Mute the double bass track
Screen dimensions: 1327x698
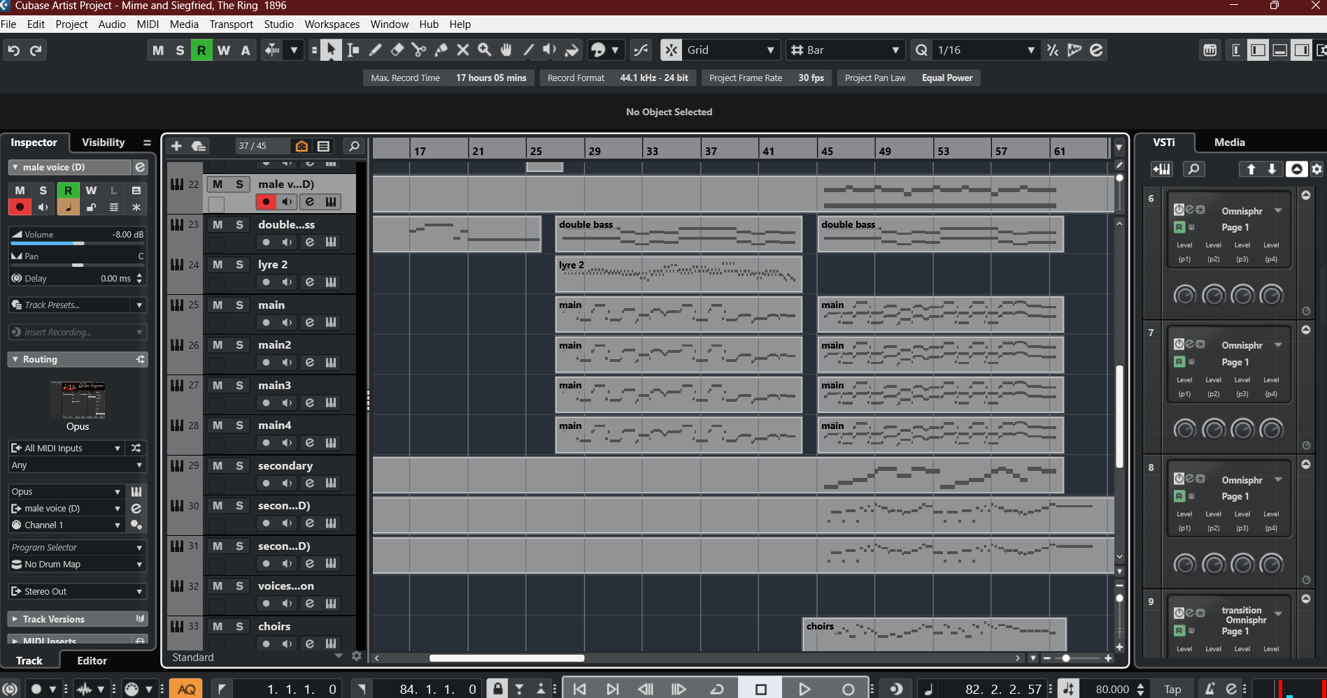(218, 224)
